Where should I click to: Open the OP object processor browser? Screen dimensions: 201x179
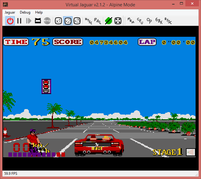point(149,20)
